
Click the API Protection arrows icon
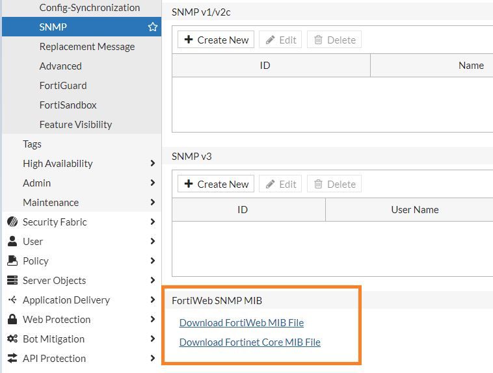tap(12, 359)
